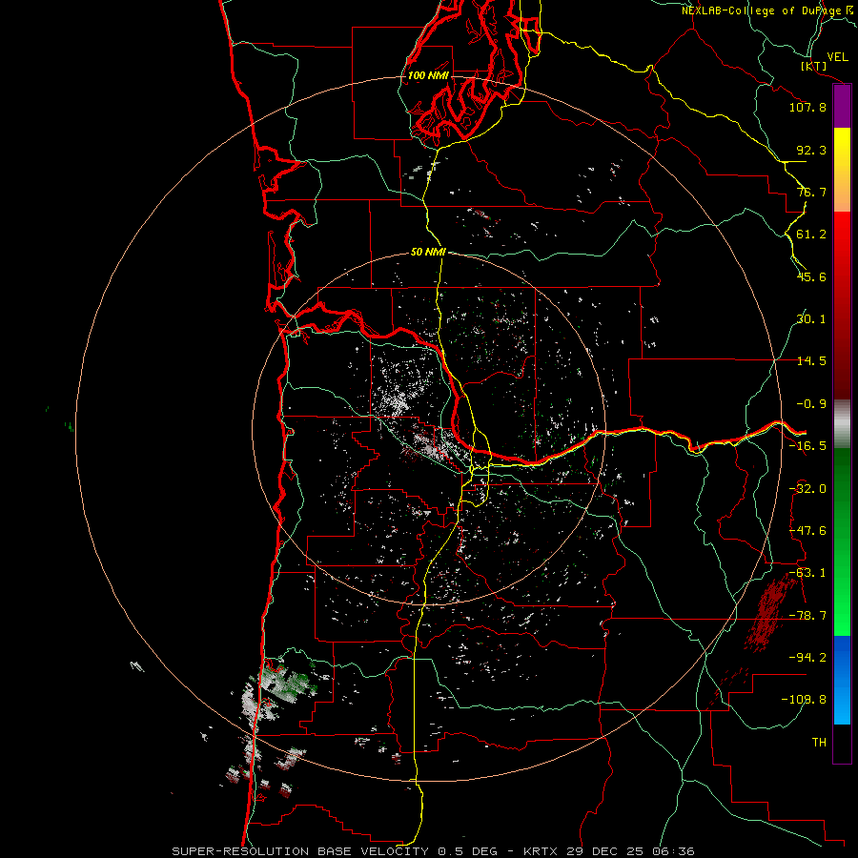This screenshot has height=858, width=858.
Task: Click the -63.1 legend value
Action: pyautogui.click(x=807, y=573)
